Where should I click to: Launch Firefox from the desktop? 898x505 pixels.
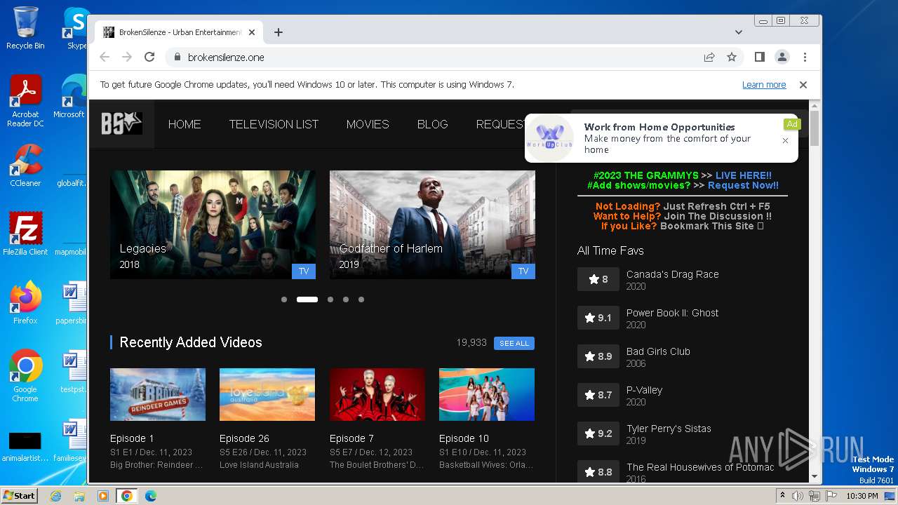pos(25,303)
